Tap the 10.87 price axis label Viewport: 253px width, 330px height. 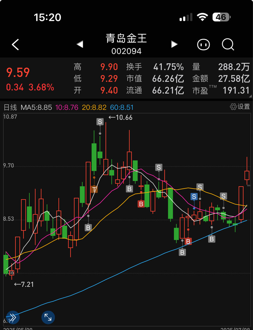(x=10, y=116)
